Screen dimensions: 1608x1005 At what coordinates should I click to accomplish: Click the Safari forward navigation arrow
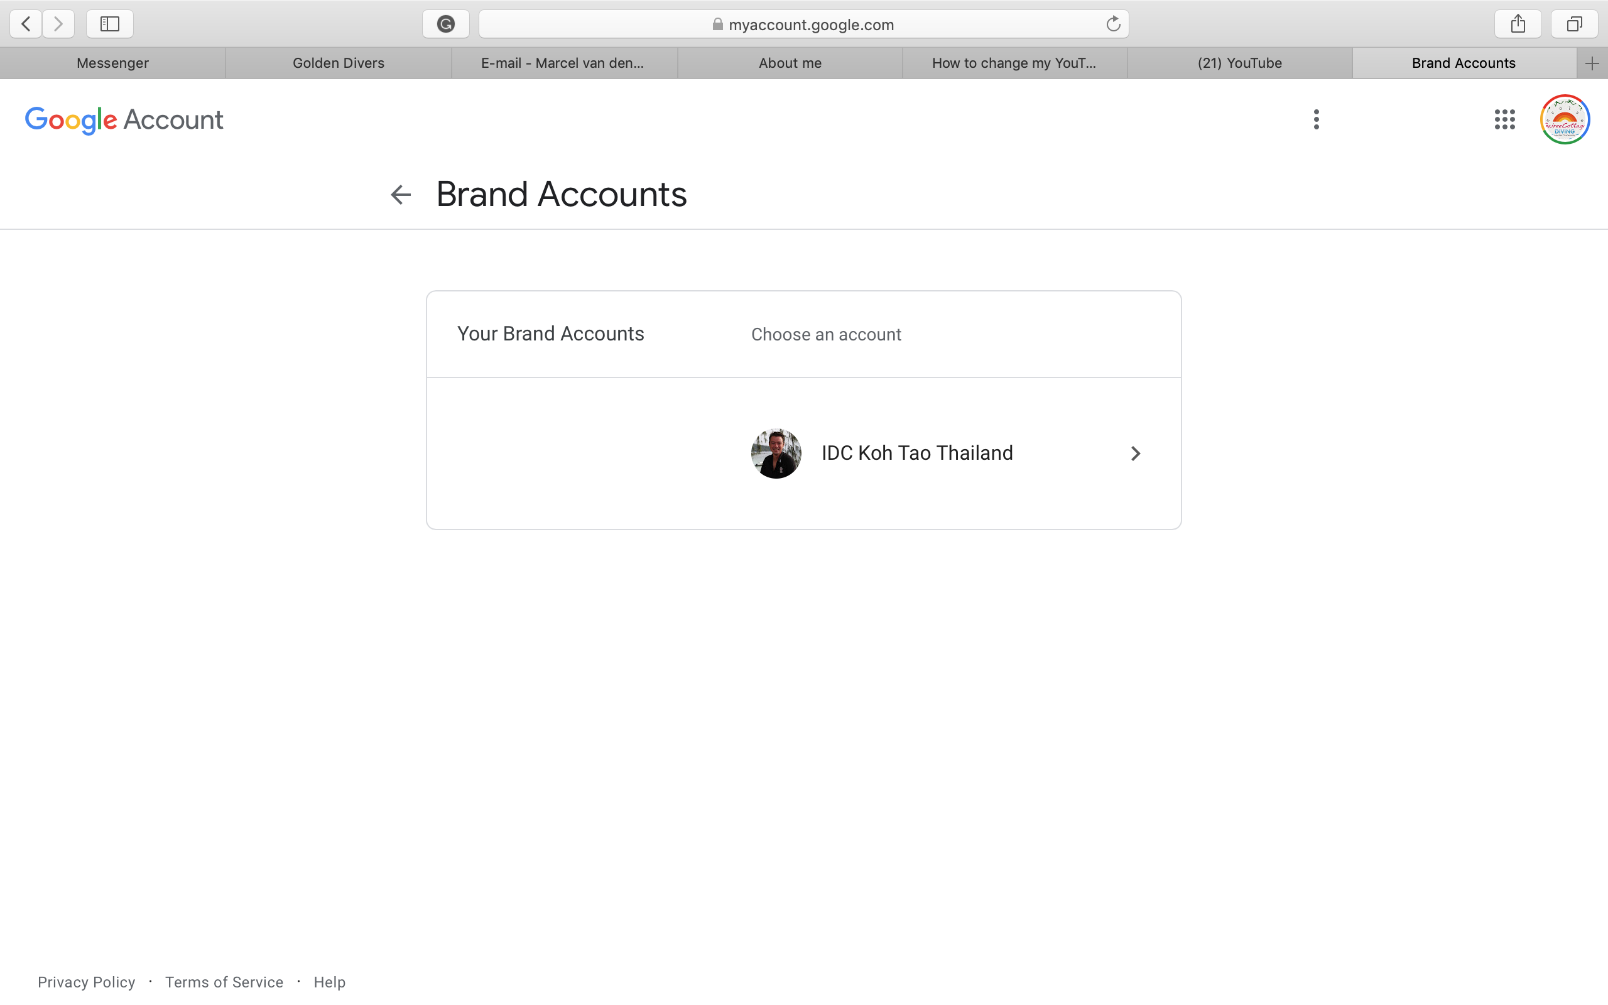click(58, 24)
